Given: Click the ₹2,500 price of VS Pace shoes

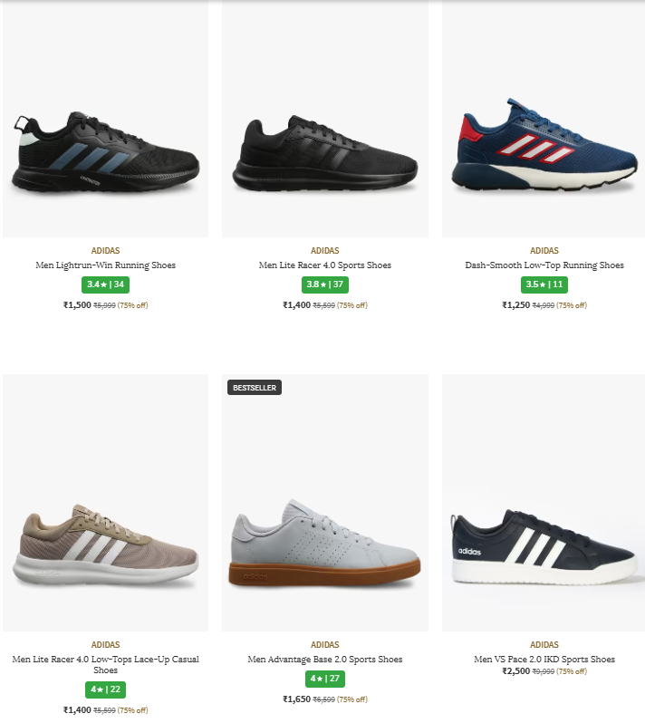Looking at the screenshot, I should click(516, 671).
